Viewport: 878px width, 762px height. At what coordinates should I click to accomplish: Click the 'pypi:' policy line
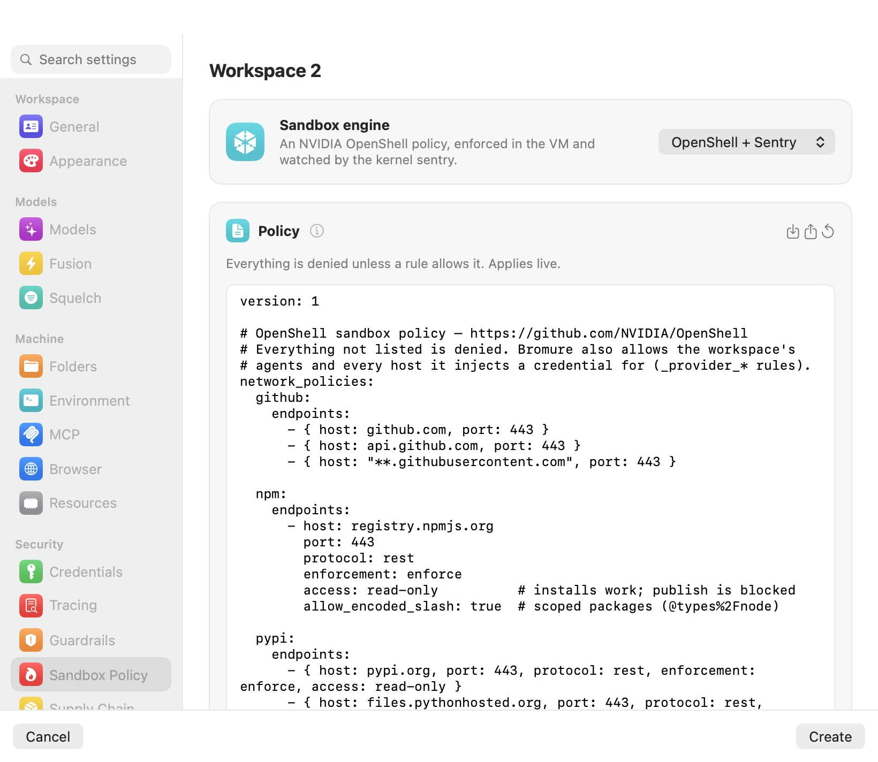(x=275, y=638)
